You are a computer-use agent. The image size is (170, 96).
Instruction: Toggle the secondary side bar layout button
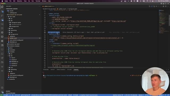tap(165, 3)
